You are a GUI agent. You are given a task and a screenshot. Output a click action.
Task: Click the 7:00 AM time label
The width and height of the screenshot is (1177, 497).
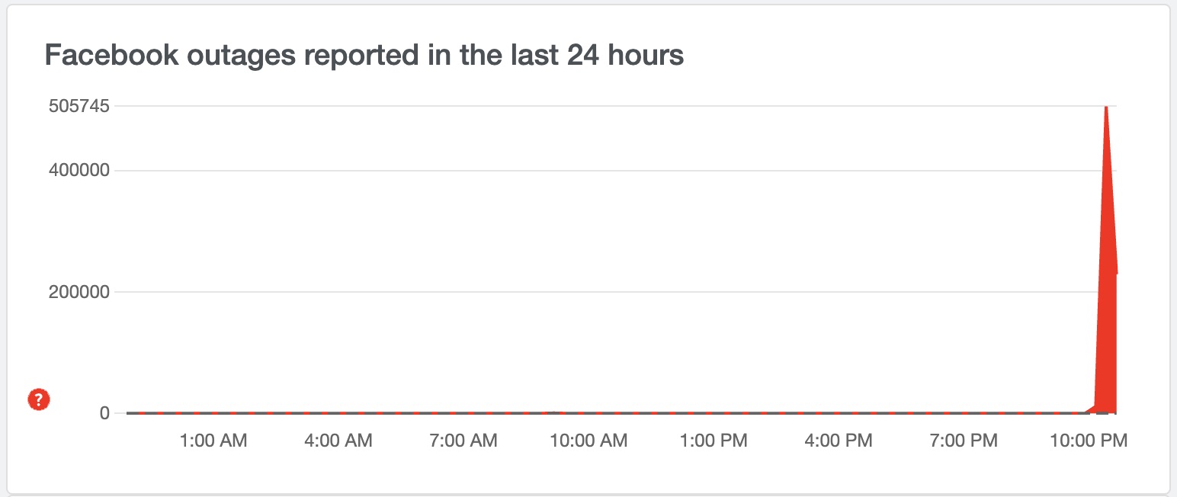(x=463, y=441)
